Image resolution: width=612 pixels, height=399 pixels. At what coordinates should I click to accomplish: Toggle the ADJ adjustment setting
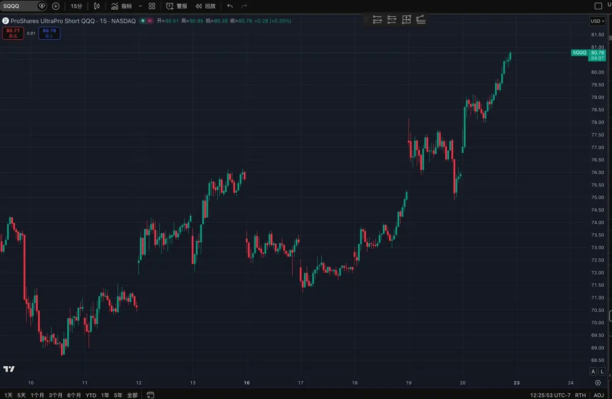coord(599,395)
